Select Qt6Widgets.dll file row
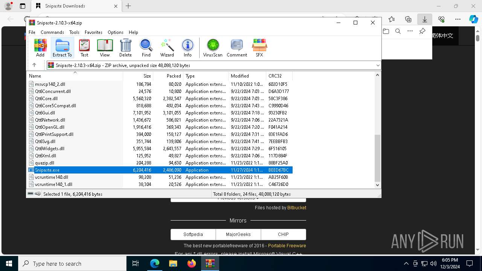Image resolution: width=482 pixels, height=271 pixels. [160, 149]
